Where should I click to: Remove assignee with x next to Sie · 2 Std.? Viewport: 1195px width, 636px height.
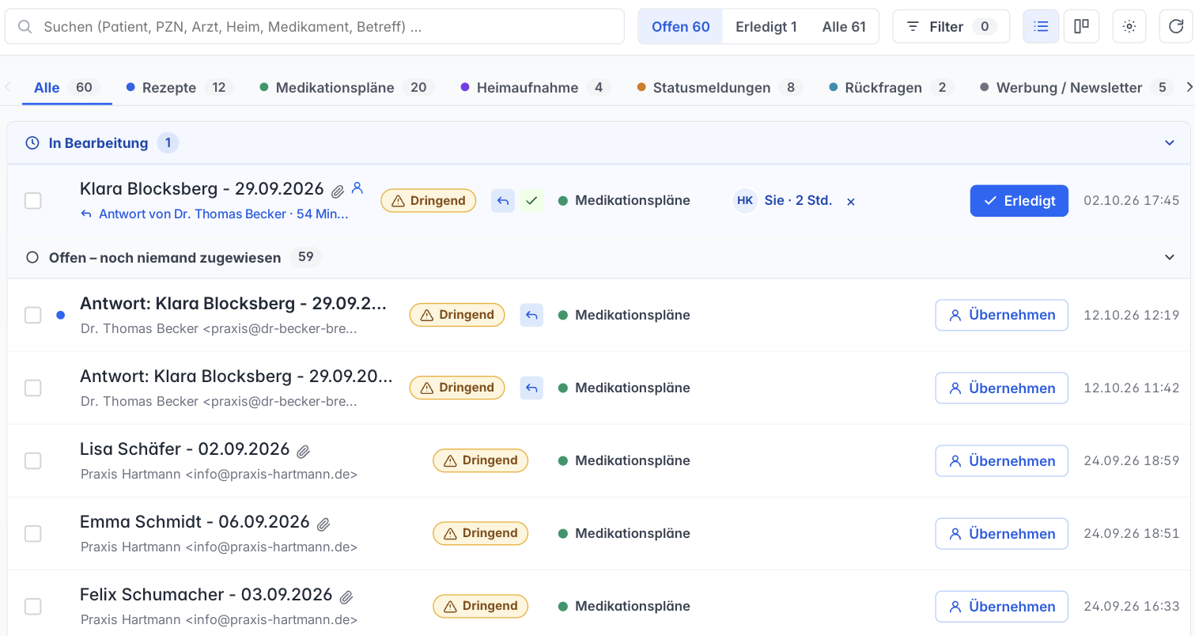pyautogui.click(x=851, y=202)
